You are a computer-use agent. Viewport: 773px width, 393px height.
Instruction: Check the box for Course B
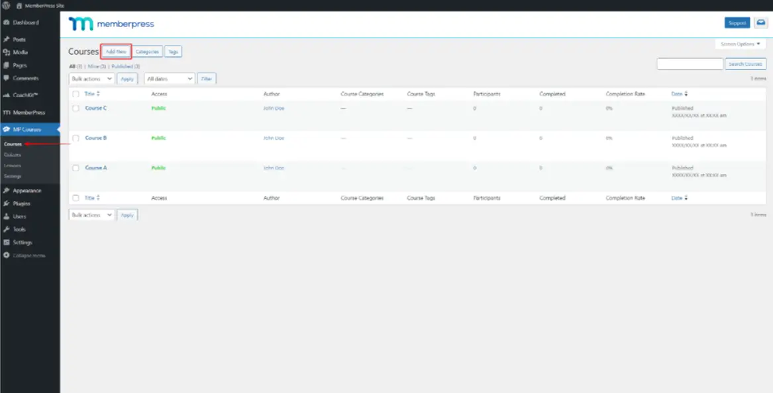[x=76, y=138]
